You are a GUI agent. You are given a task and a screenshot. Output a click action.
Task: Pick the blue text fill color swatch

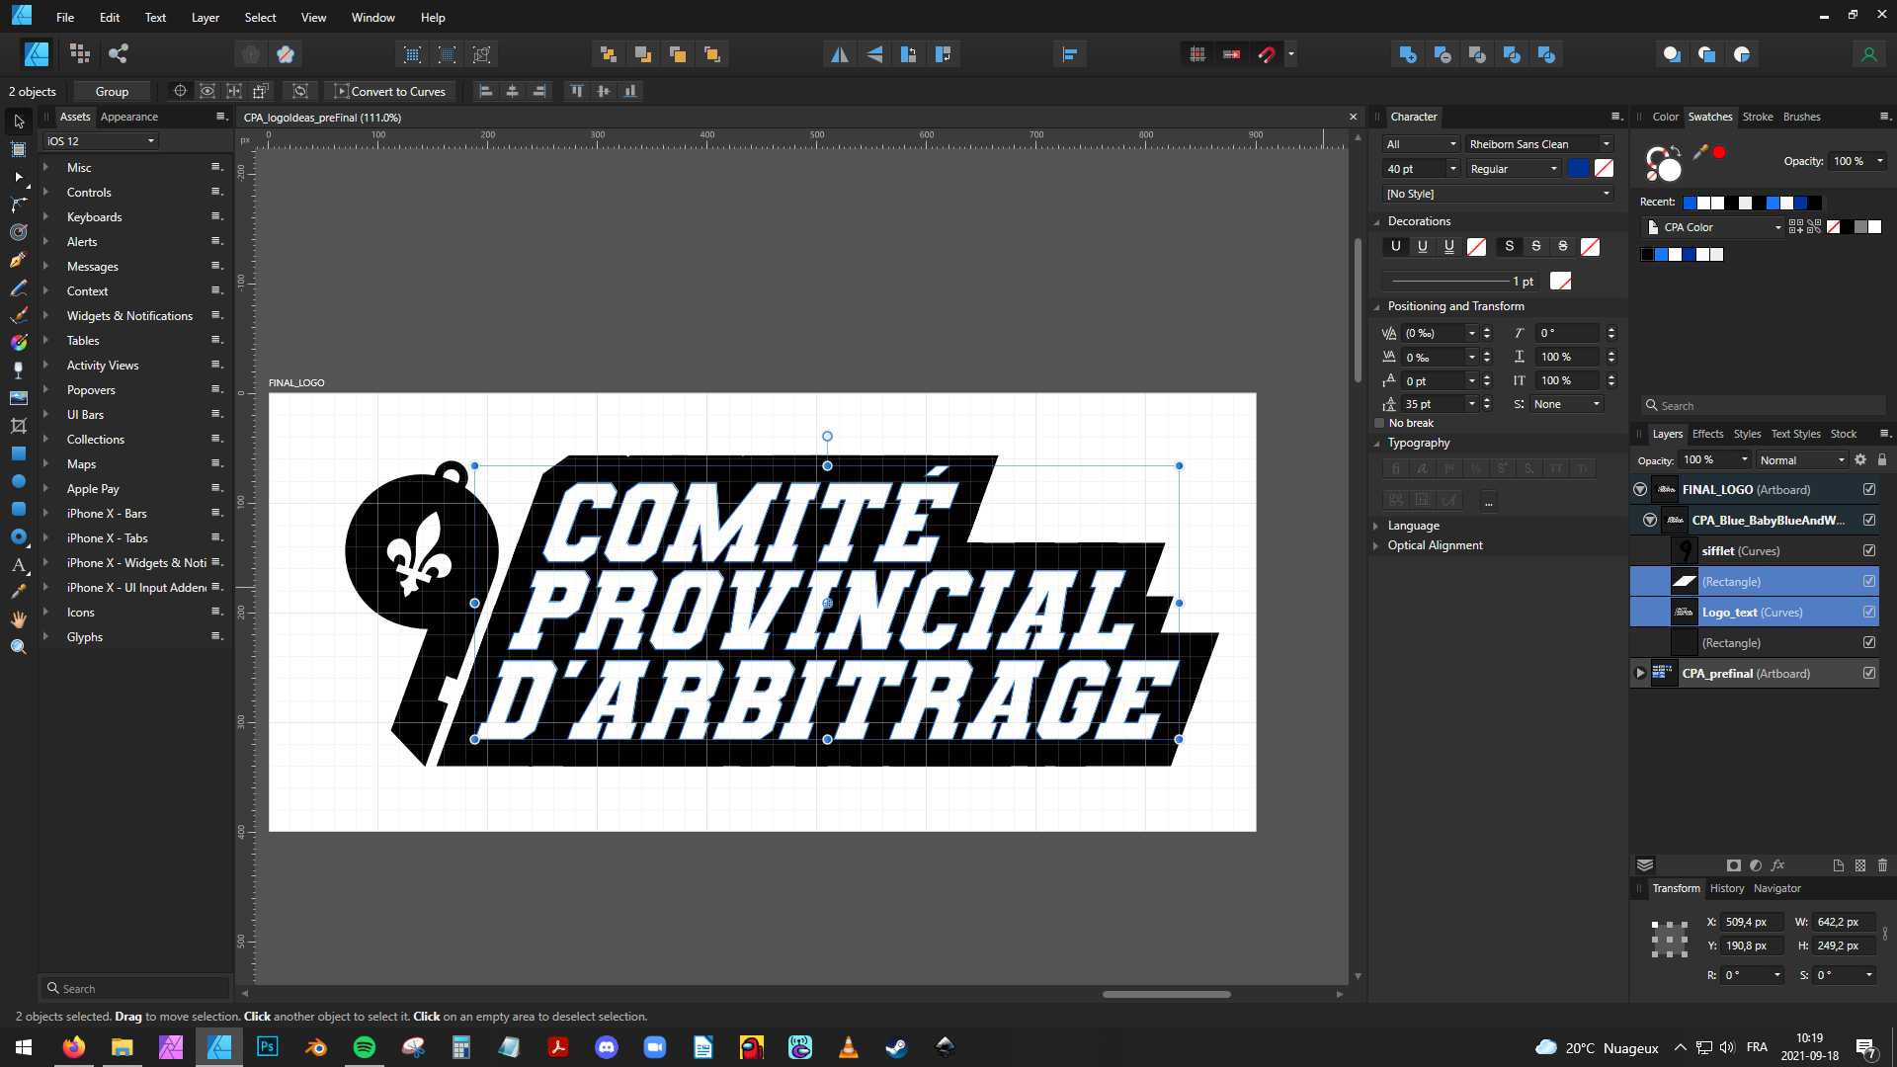(1578, 168)
